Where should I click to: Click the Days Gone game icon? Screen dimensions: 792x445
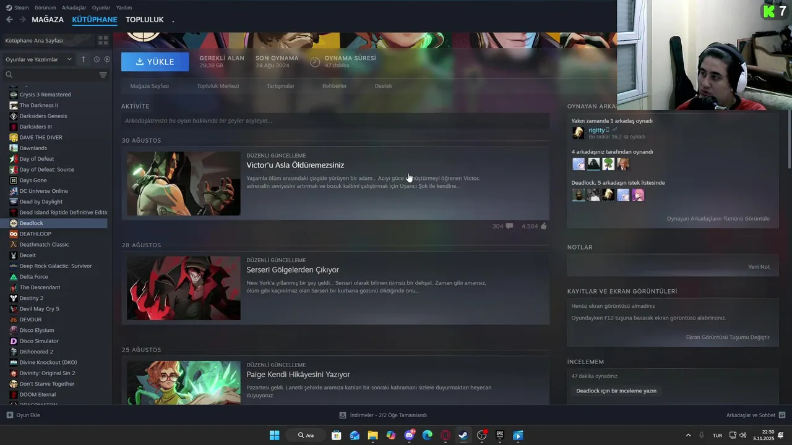[x=14, y=180]
